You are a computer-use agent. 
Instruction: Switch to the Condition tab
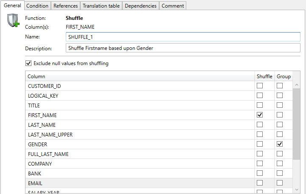click(37, 6)
